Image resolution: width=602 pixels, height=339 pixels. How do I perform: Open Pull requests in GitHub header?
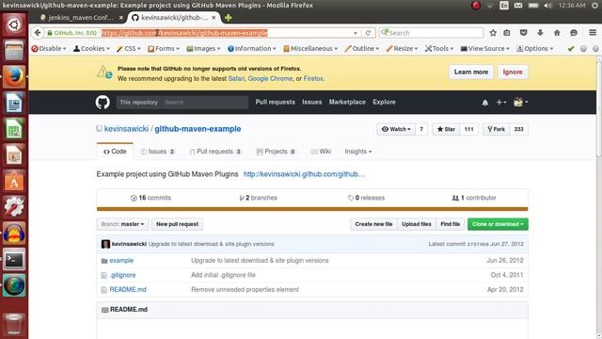pyautogui.click(x=276, y=103)
